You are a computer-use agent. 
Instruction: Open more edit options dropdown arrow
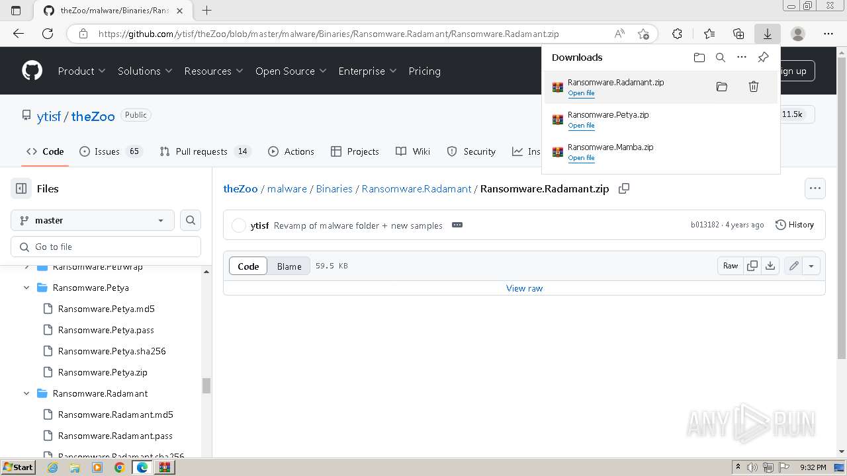811,266
